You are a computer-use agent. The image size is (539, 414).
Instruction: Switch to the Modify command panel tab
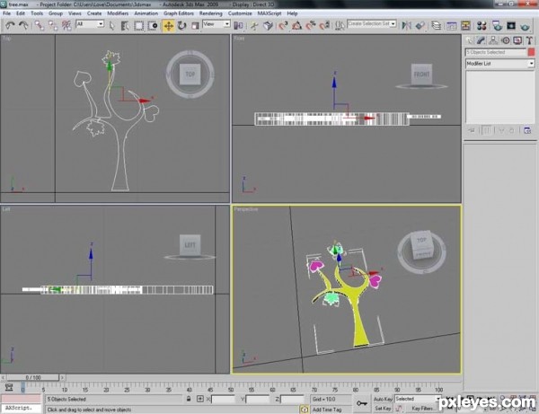coord(481,40)
